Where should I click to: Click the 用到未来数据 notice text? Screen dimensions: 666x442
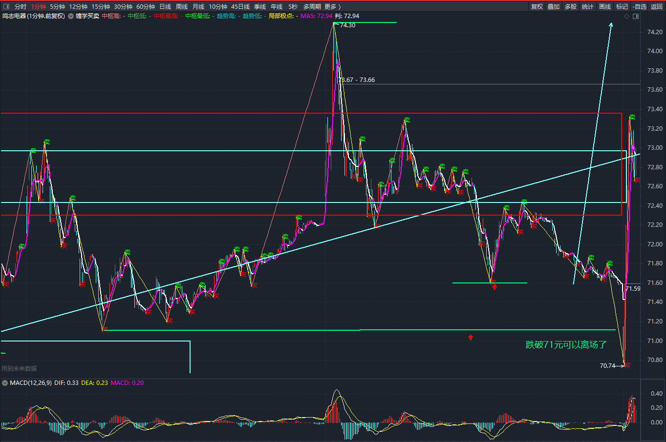pos(19,369)
